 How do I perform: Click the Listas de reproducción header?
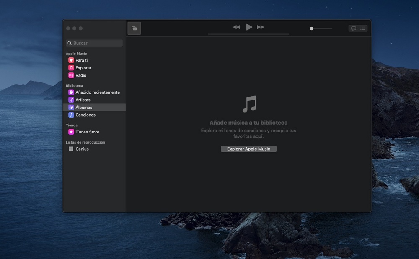tap(85, 142)
